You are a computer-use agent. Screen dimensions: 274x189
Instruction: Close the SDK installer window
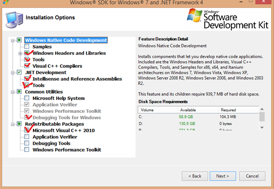pyautogui.click(x=264, y=2)
